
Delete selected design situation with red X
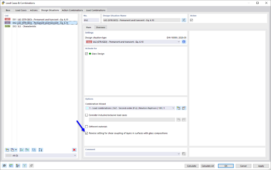(74, 150)
